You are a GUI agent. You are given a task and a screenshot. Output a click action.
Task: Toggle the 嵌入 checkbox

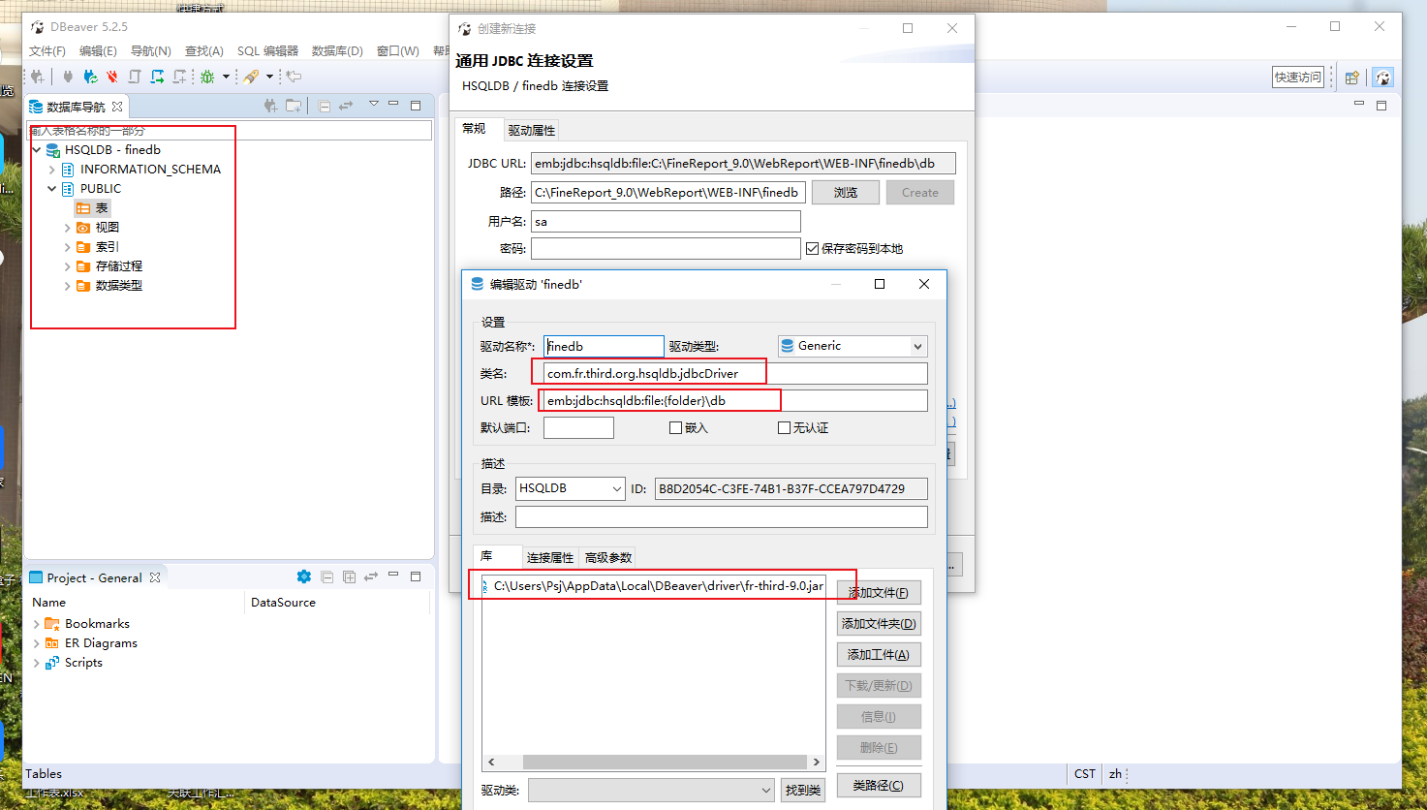click(x=675, y=428)
